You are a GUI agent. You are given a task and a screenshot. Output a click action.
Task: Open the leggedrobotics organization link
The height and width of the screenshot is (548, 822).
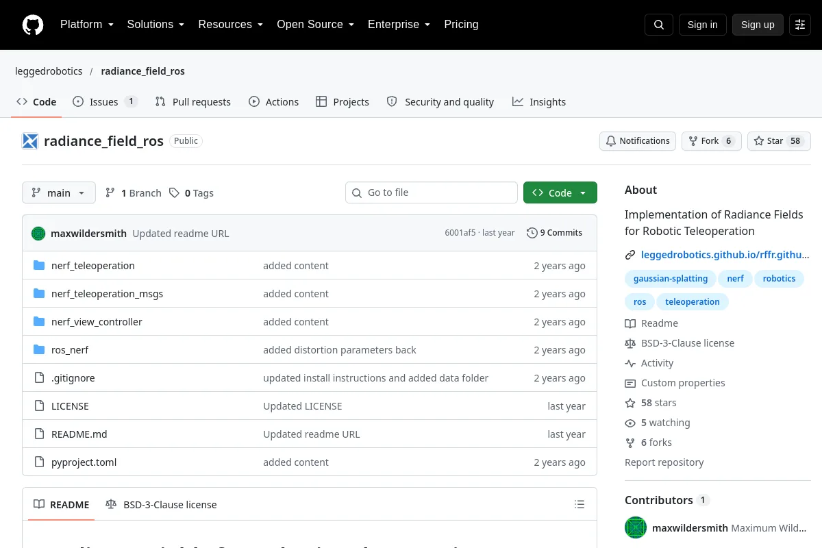coord(49,71)
